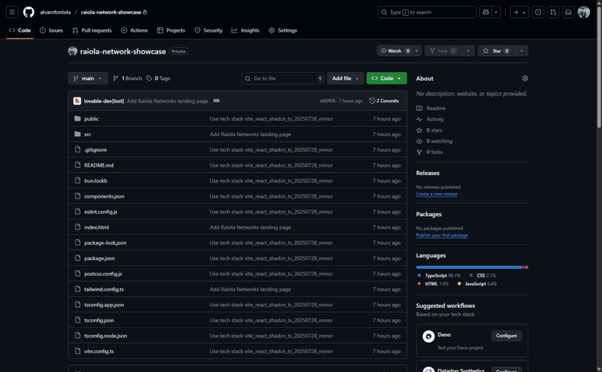Open the bun.lockb file
Screen dimensions: 602x372
[96, 180]
